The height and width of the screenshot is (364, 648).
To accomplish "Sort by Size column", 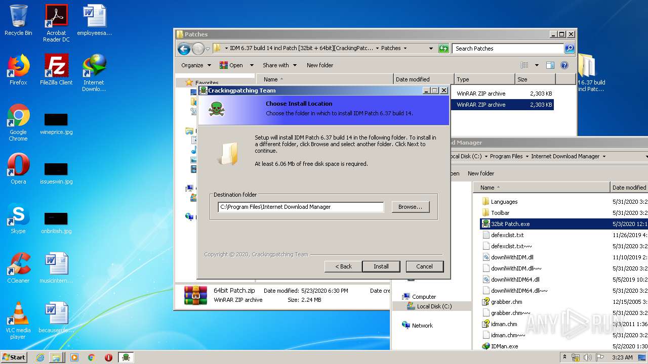I will 535,79.
